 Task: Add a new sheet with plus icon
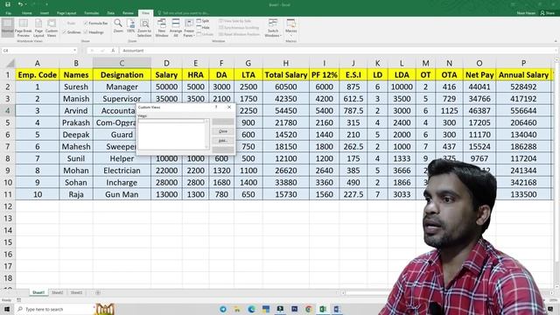(97, 292)
